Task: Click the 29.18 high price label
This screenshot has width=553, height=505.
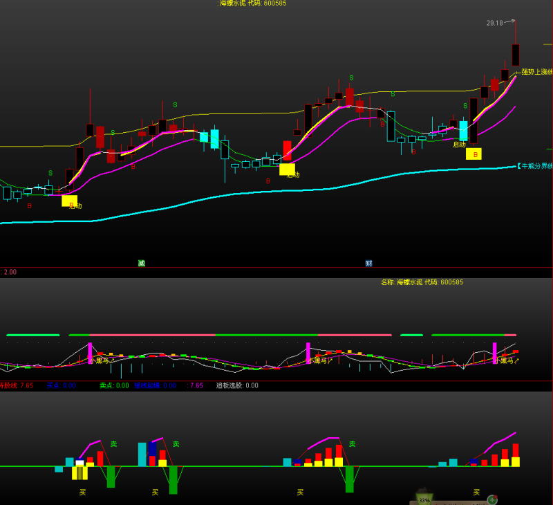Action: pyautogui.click(x=494, y=23)
